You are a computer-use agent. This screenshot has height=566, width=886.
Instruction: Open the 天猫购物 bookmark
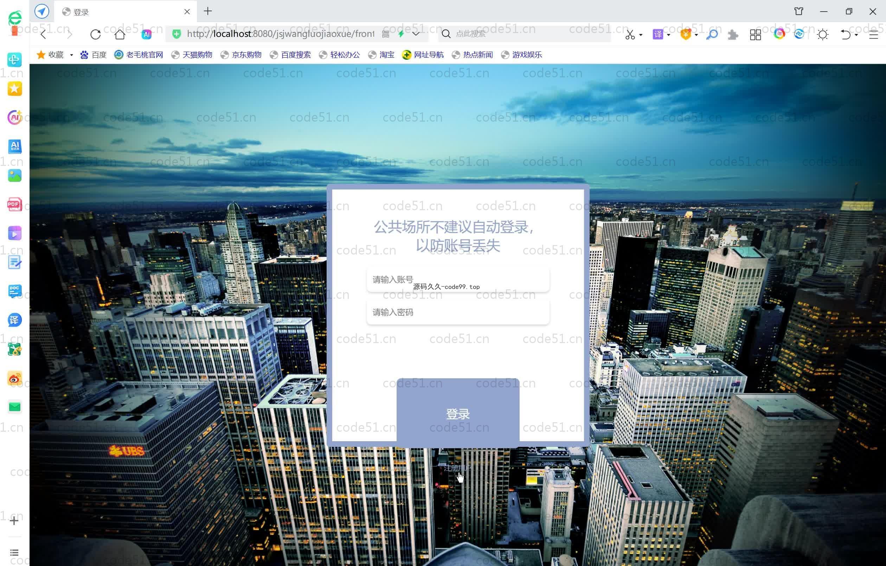(x=192, y=55)
